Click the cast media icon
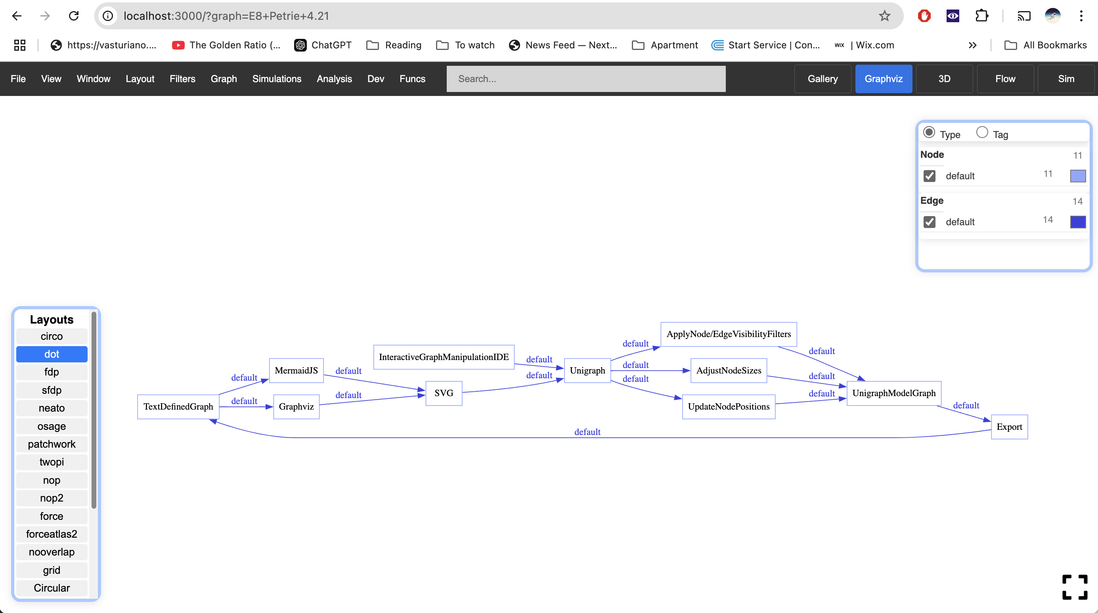The image size is (1098, 613). pos(1024,16)
